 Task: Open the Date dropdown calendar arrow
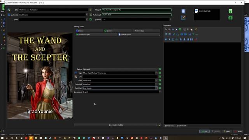point(156,80)
